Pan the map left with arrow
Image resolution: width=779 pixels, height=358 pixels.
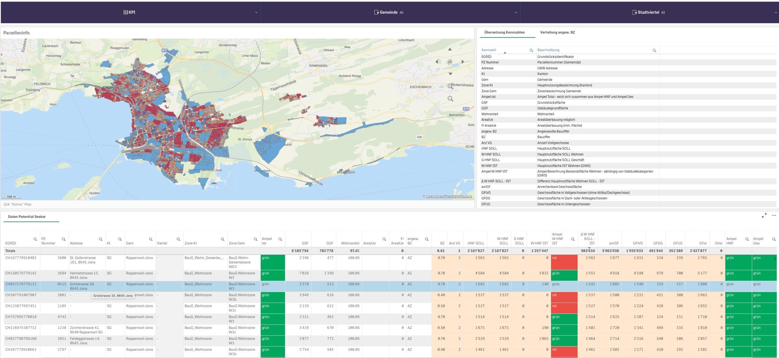pyautogui.click(x=437, y=62)
